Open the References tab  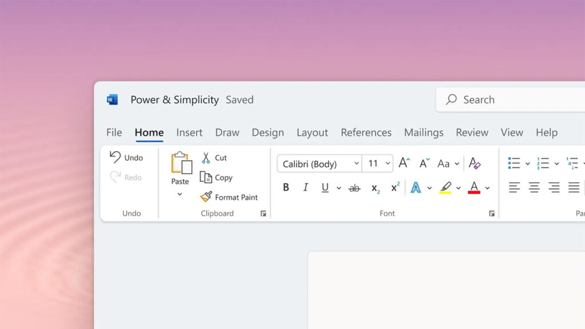[366, 133]
